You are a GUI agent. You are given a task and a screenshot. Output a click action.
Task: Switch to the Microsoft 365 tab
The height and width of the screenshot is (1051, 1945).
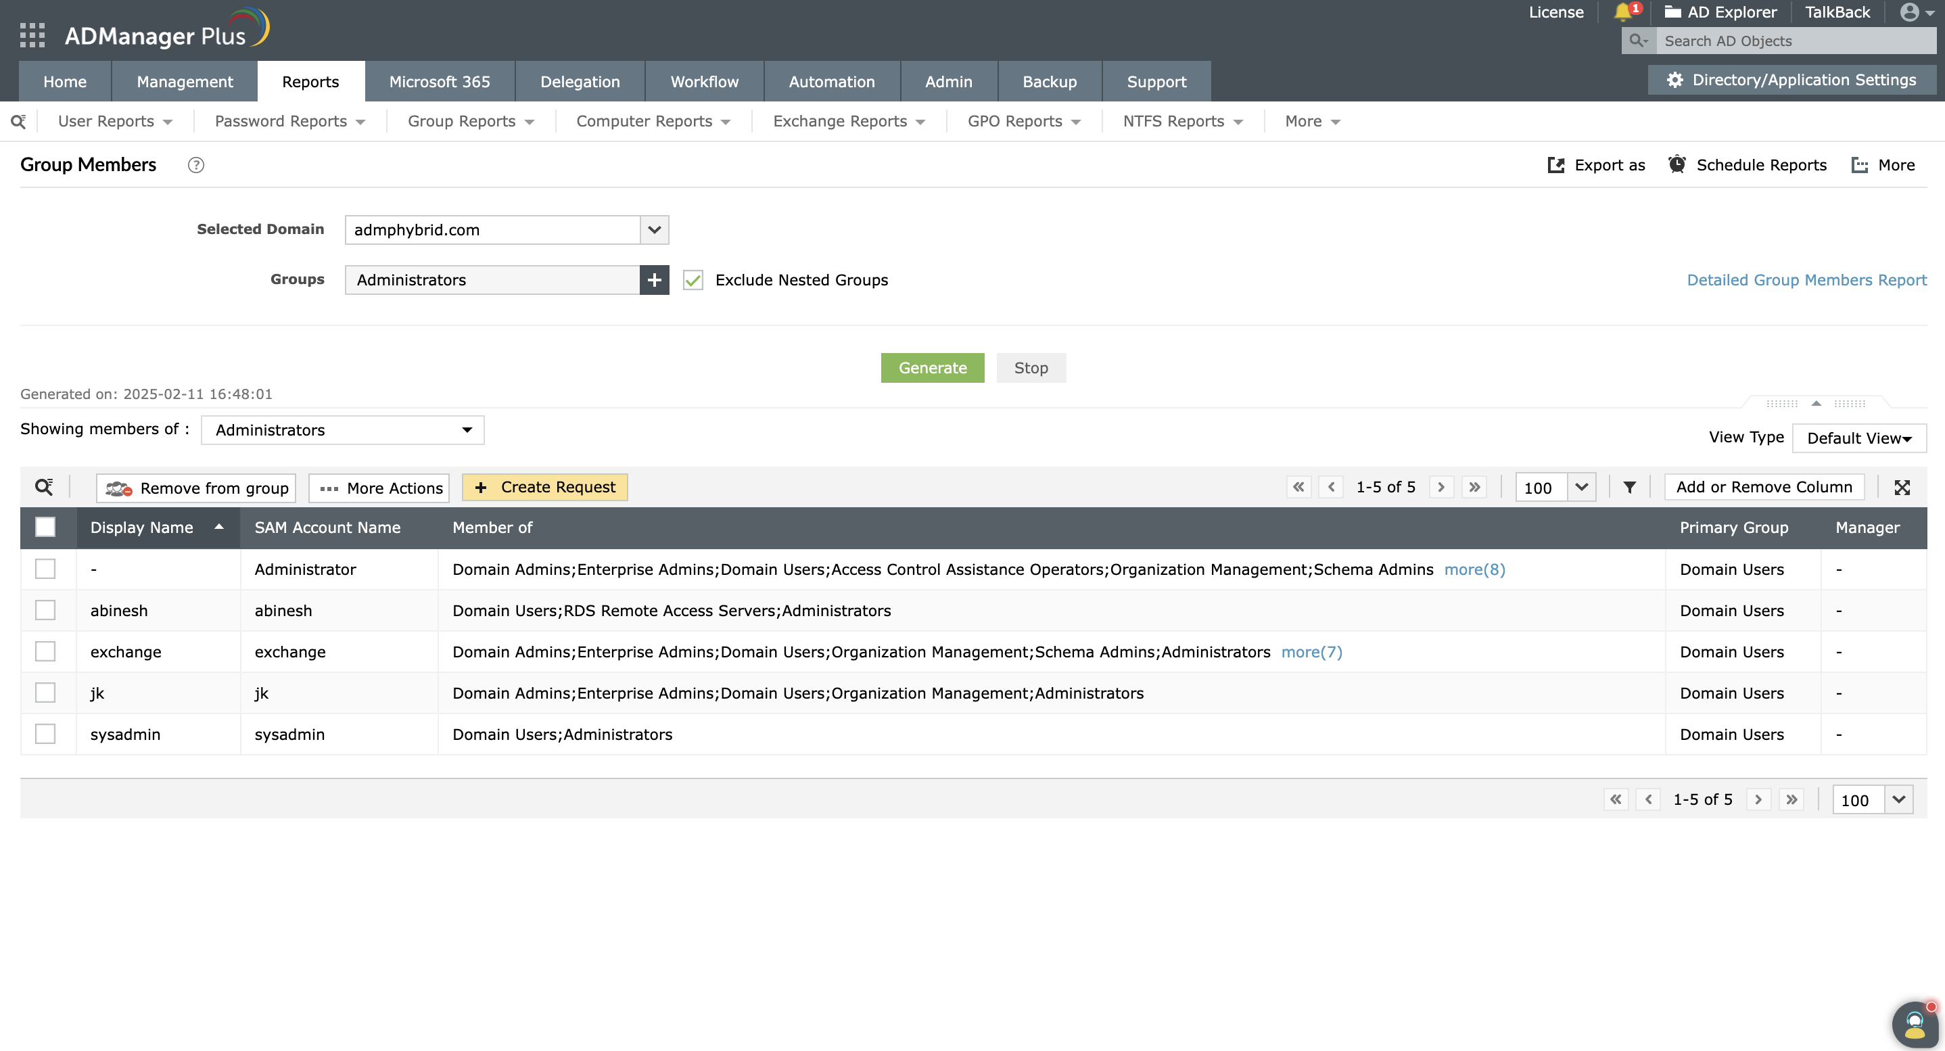(440, 80)
